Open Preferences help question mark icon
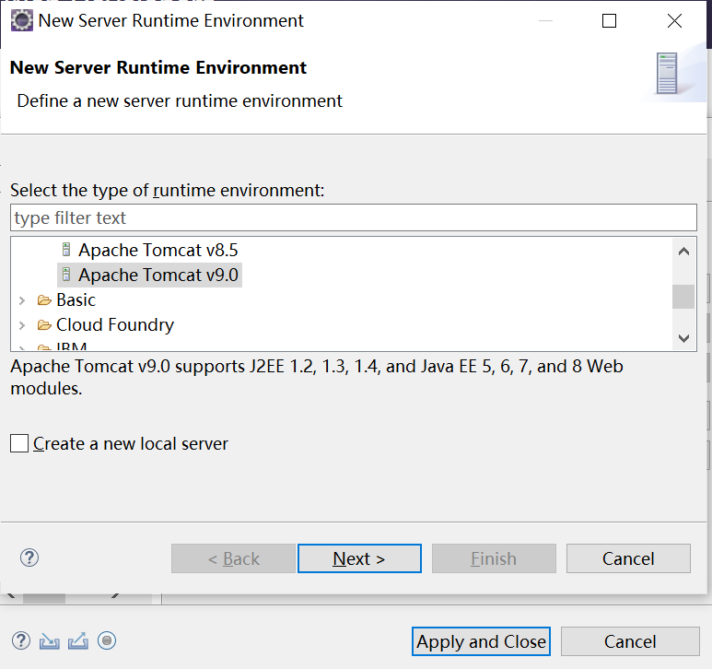712x669 pixels. coord(21,640)
